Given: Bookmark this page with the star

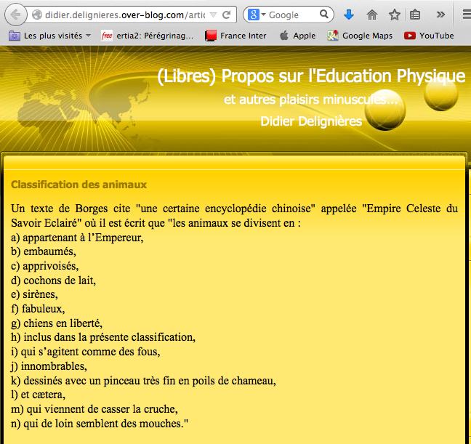Looking at the screenshot, I should pyautogui.click(x=394, y=15).
